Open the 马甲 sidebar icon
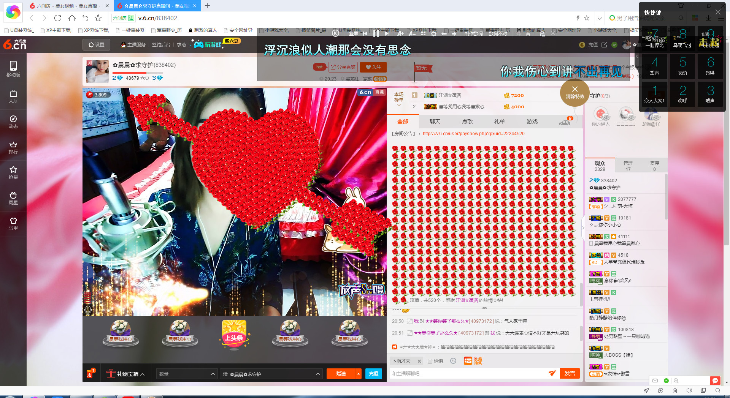This screenshot has height=398, width=730. tap(13, 224)
